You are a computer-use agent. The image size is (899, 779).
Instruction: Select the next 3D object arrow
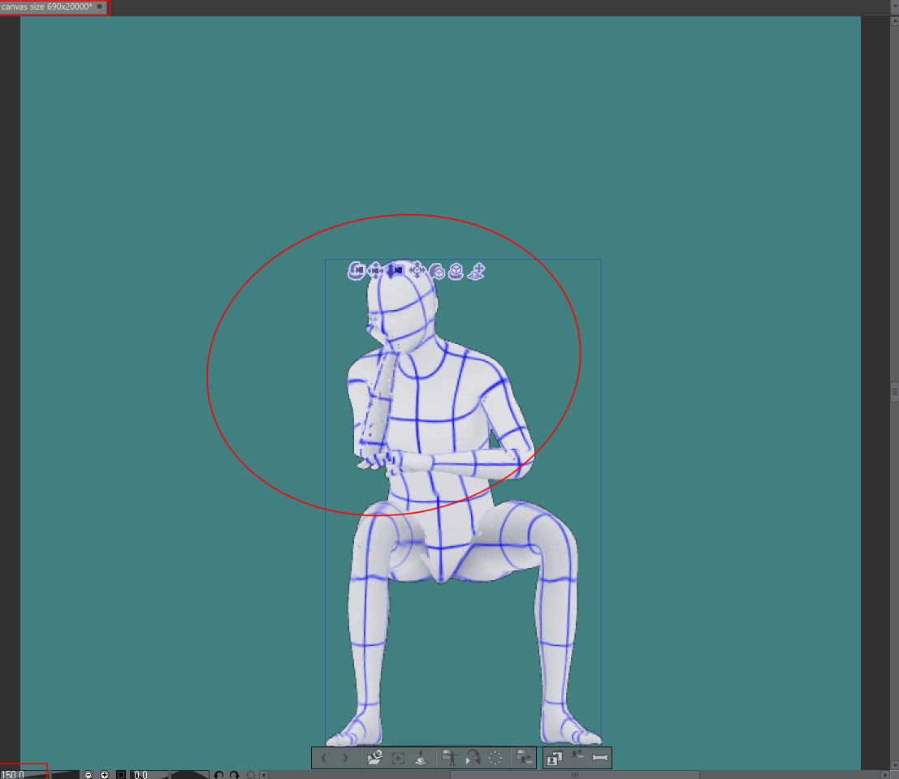346,759
